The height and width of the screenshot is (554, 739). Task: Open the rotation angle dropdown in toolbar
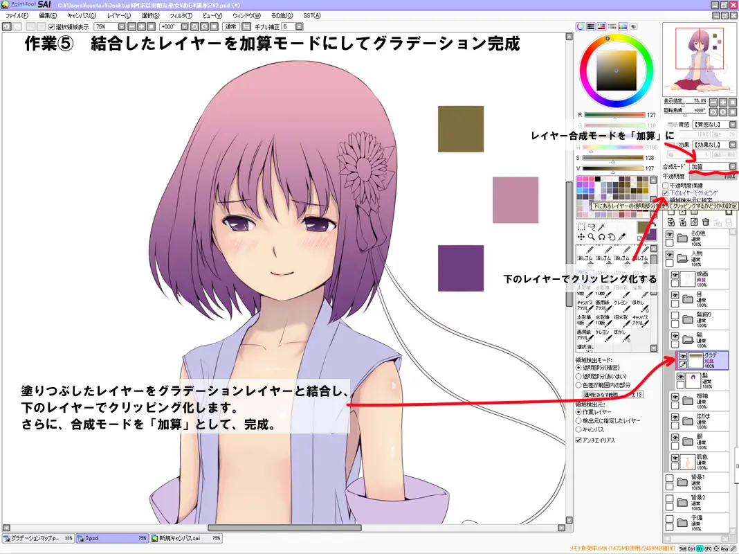pyautogui.click(x=185, y=27)
